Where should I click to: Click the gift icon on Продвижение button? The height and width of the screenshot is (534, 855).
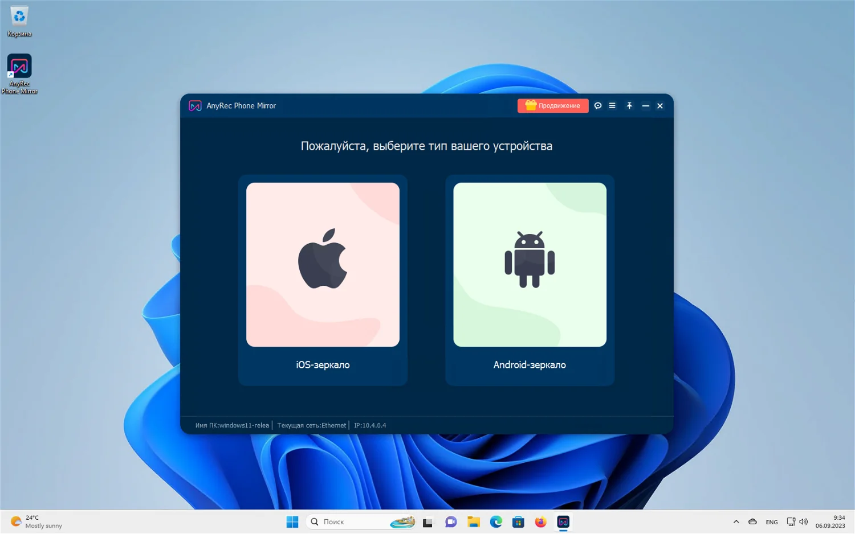(x=531, y=105)
